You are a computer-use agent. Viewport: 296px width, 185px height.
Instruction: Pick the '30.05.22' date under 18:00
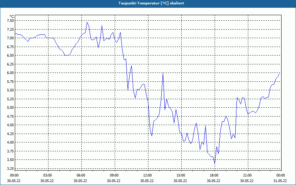[213, 181]
